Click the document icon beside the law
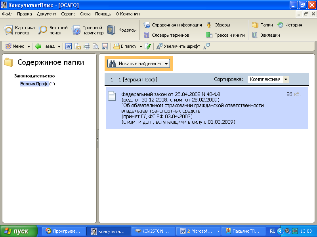The image size is (317, 237). click(x=112, y=96)
